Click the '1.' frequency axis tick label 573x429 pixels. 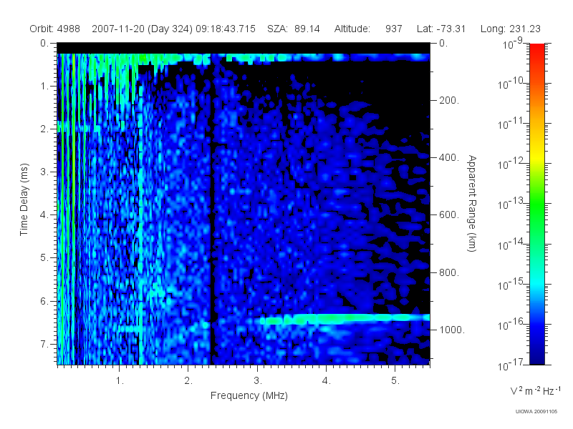[120, 380]
